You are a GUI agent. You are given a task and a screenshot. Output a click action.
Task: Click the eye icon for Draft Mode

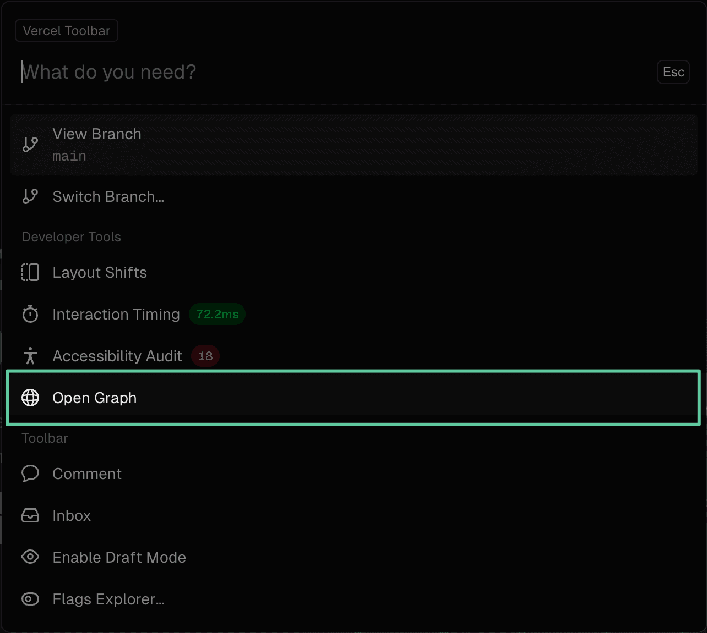pos(30,557)
